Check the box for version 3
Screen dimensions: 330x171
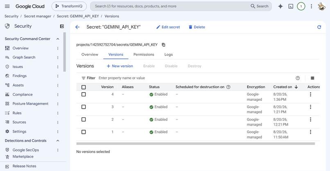pos(84,107)
